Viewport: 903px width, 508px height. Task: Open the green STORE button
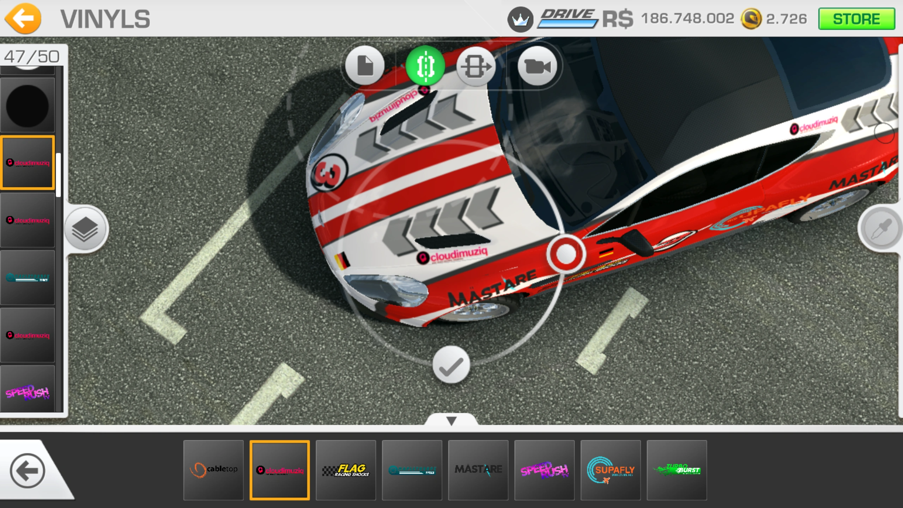point(856,19)
